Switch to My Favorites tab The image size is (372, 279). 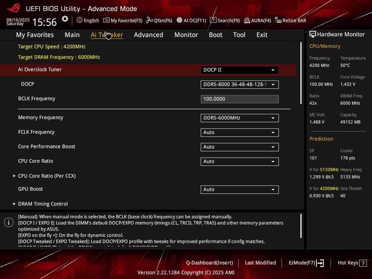pos(35,35)
